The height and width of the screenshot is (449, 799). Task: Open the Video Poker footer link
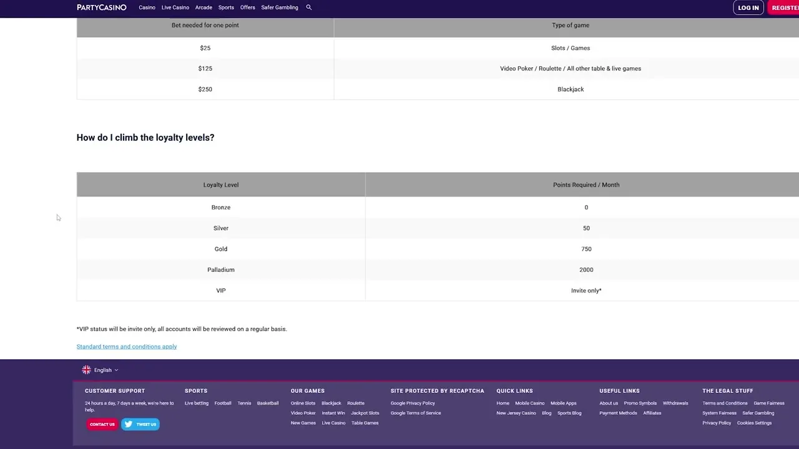(x=303, y=413)
